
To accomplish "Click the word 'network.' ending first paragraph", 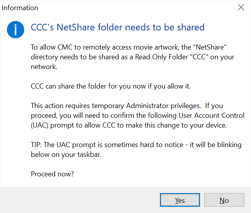I will 44,67.
